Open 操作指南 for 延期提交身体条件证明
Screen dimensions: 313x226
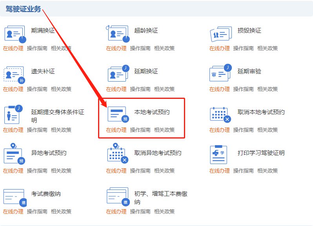37,130
